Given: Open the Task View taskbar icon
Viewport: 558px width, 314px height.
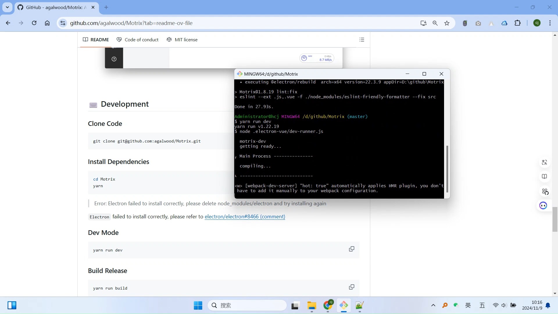Looking at the screenshot, I should tap(295, 305).
